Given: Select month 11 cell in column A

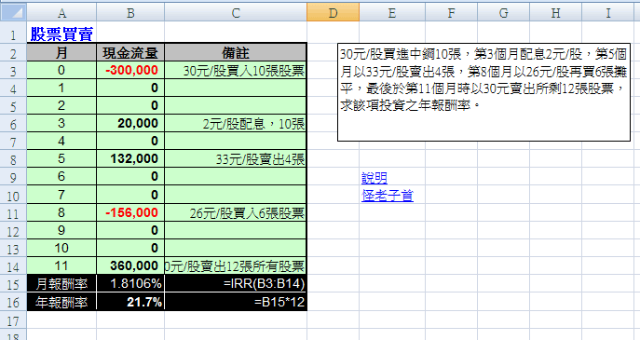Looking at the screenshot, I should tap(61, 265).
